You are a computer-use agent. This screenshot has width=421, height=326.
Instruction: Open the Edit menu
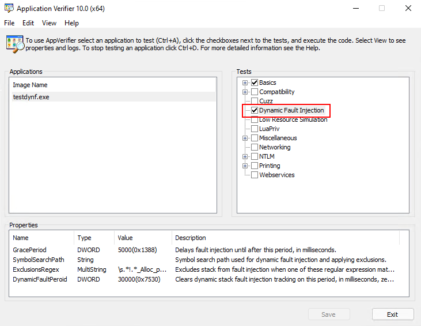pyautogui.click(x=28, y=23)
